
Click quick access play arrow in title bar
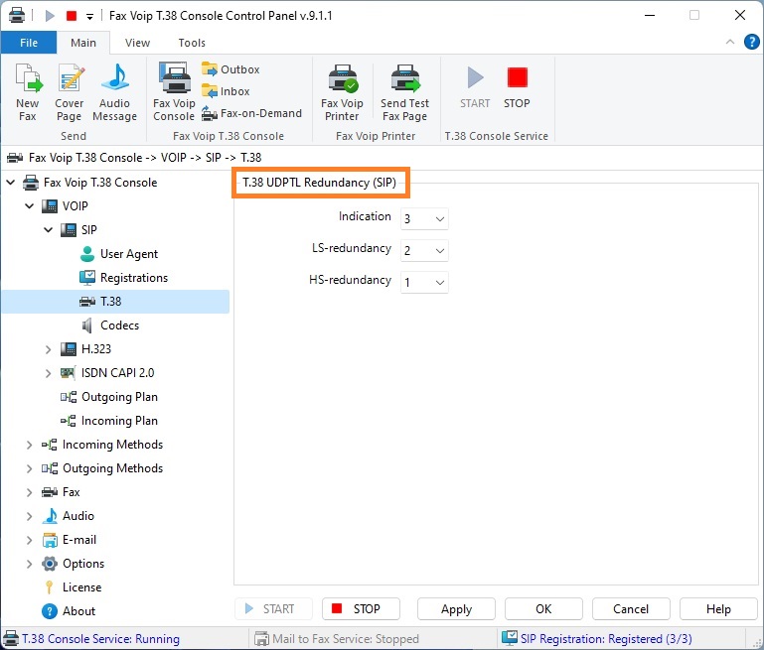point(50,16)
